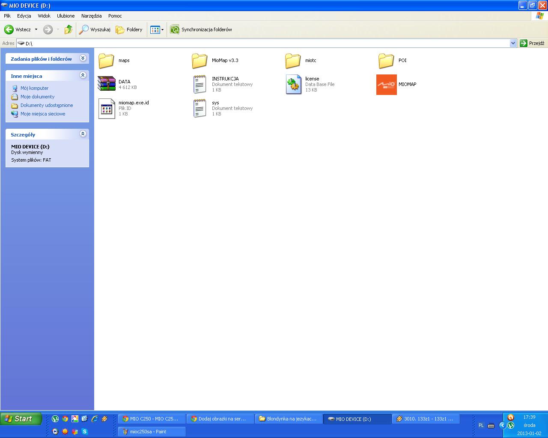
Task: Collapse the Szczegóły panel
Action: tap(83, 134)
